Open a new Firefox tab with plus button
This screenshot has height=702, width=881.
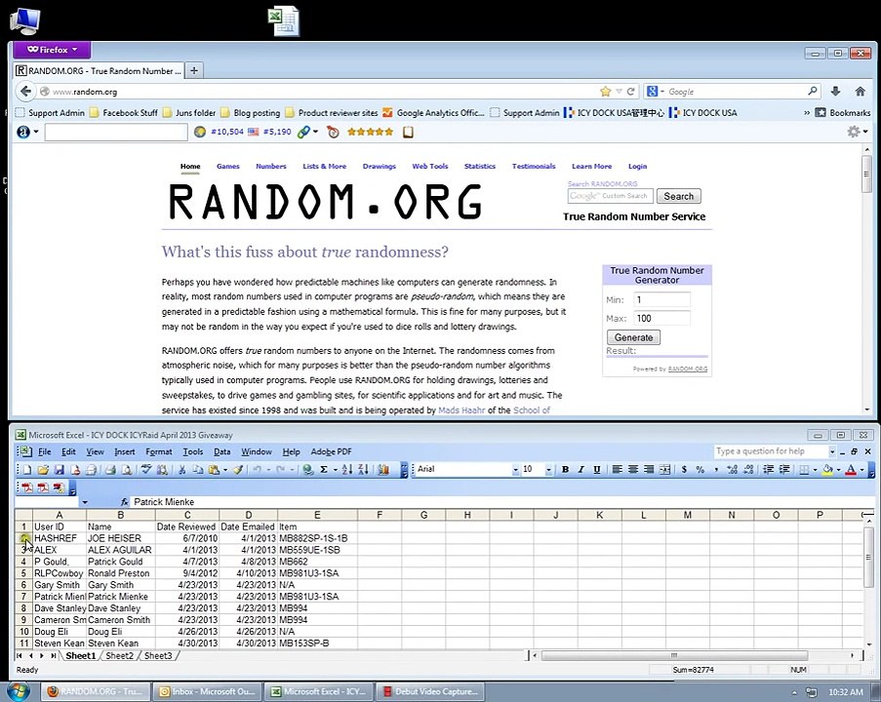pyautogui.click(x=194, y=70)
